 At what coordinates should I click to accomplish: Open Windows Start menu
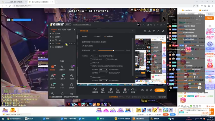pos(2,119)
